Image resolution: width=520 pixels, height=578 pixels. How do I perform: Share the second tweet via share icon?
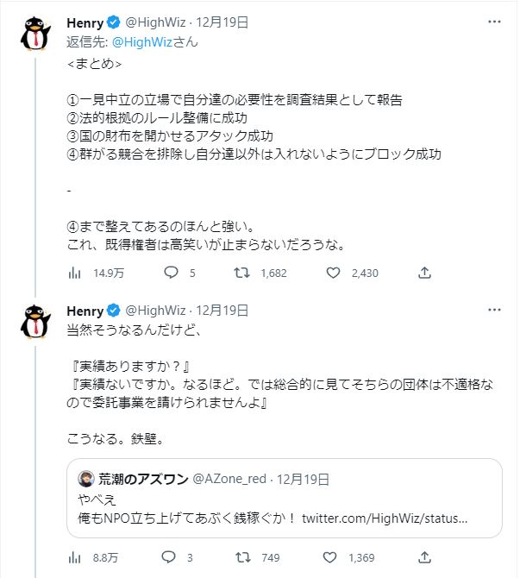click(424, 557)
